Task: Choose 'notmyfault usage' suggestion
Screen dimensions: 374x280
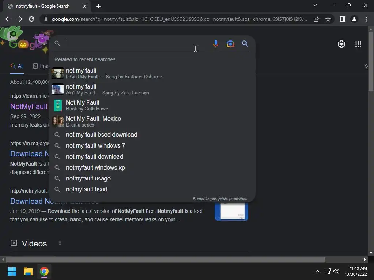Action: (x=152, y=179)
